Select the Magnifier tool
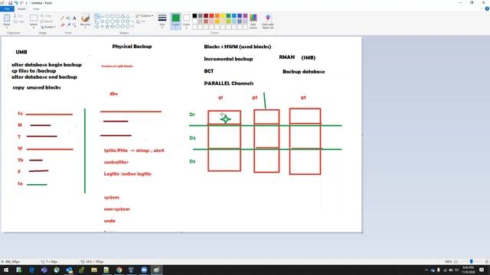 click(74, 25)
